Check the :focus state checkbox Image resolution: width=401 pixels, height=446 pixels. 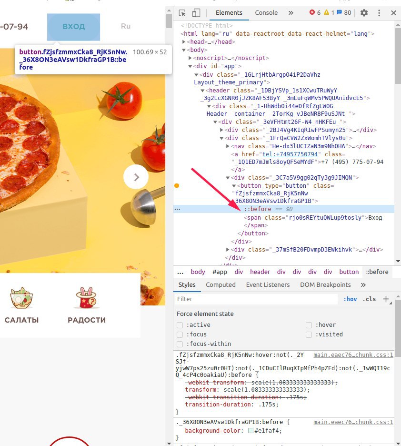[x=180, y=334]
